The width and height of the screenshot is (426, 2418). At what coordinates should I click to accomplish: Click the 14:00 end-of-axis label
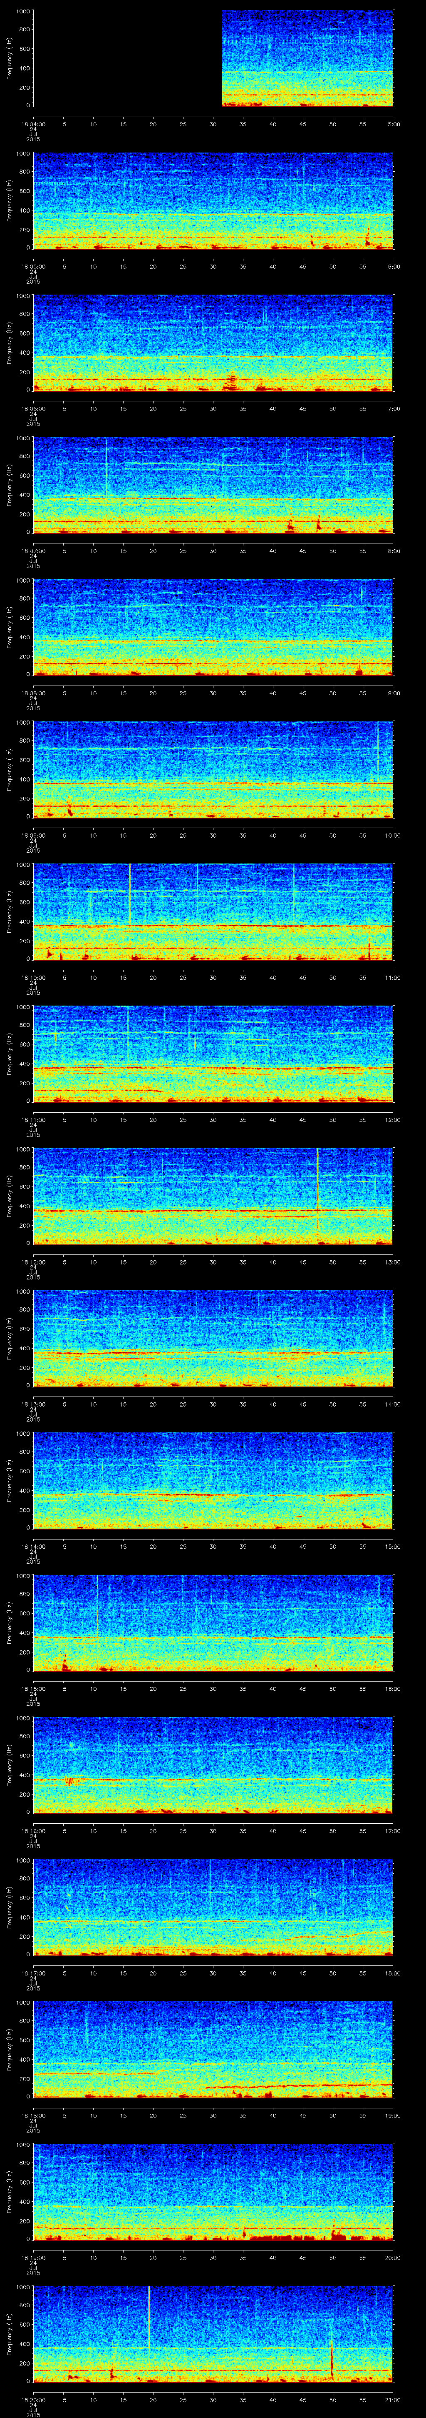(x=392, y=1404)
